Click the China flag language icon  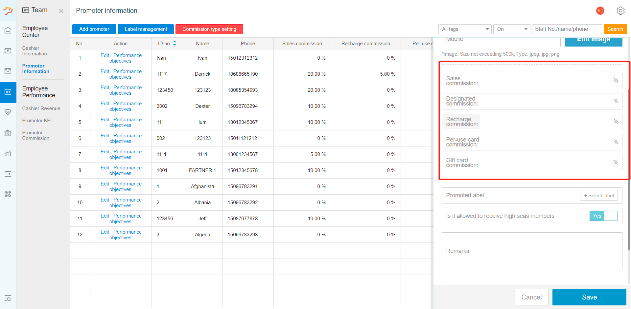point(600,11)
